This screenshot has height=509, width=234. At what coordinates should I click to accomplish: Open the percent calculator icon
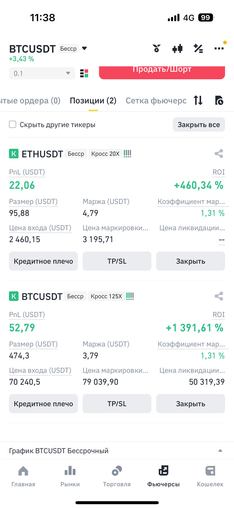[x=198, y=49]
